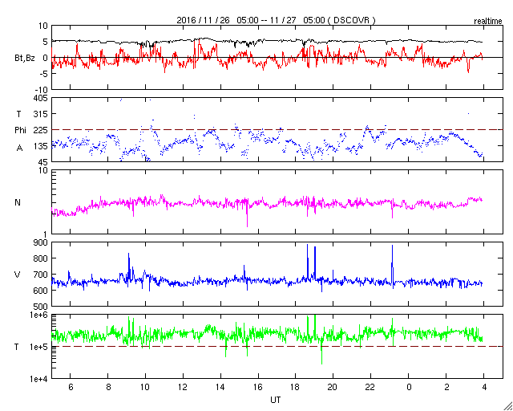Click the resize grip in the corner

click(x=507, y=405)
